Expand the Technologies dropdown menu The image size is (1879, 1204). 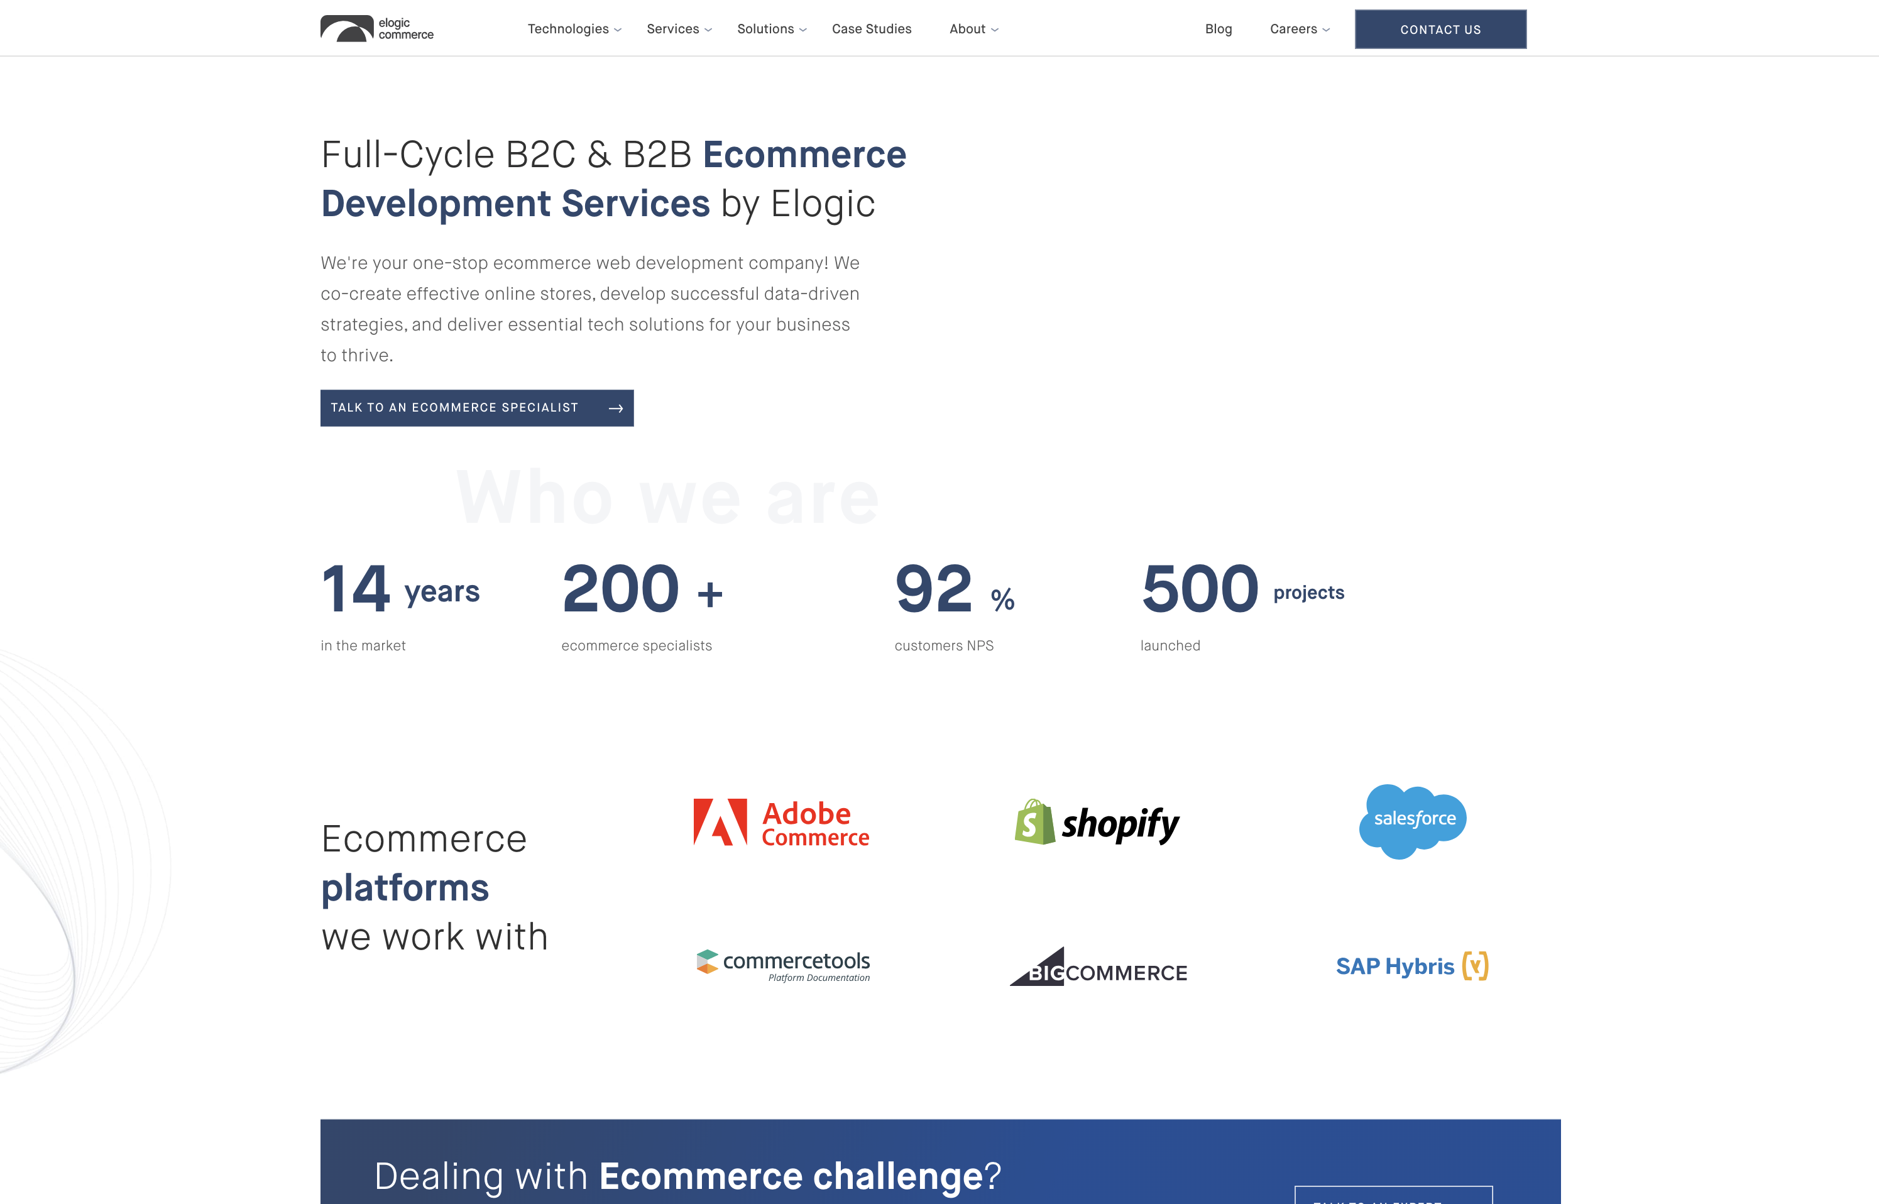point(574,29)
